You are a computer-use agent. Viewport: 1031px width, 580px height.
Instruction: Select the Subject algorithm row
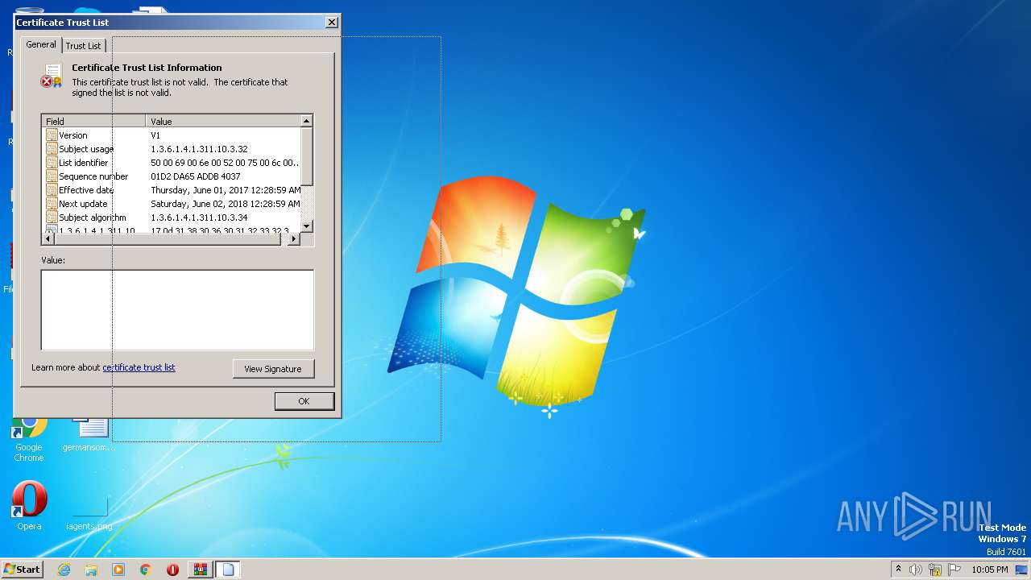click(172, 217)
